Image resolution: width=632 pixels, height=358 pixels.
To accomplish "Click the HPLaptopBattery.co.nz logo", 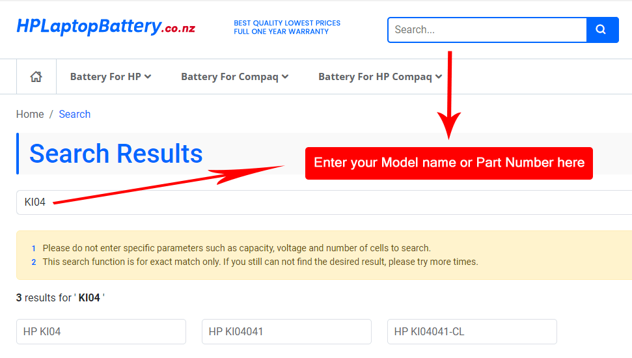I will pos(105,27).
